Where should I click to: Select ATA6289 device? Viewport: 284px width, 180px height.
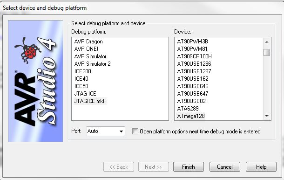[x=188, y=109]
